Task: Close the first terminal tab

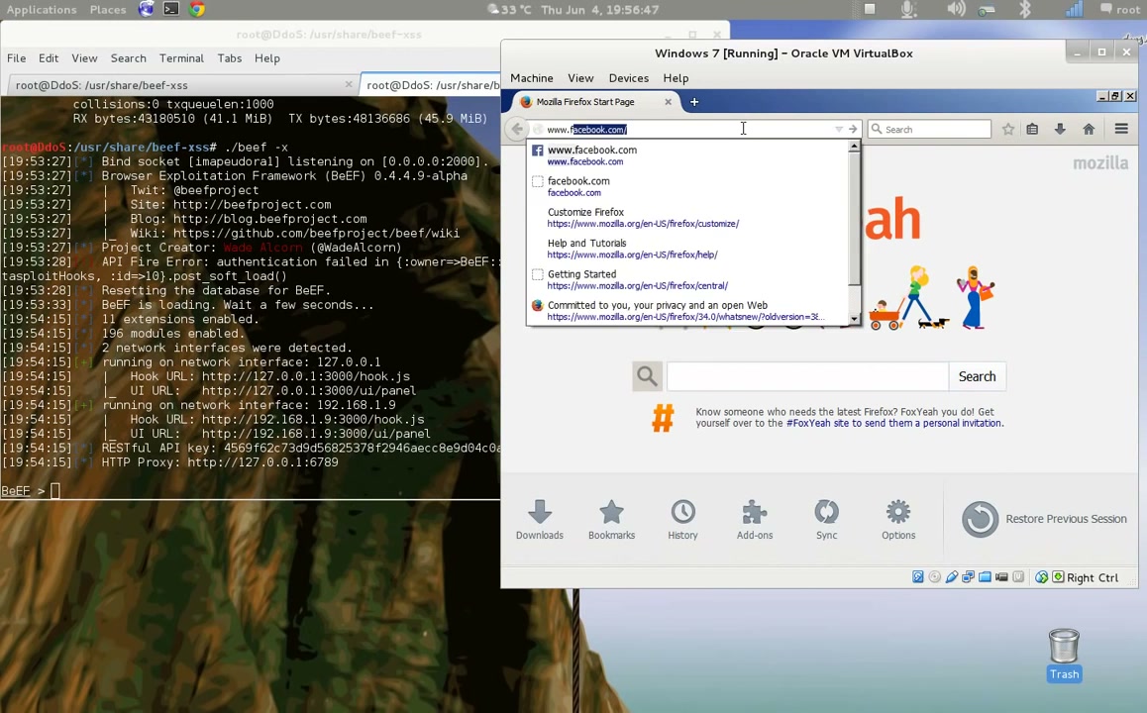Action: click(349, 85)
